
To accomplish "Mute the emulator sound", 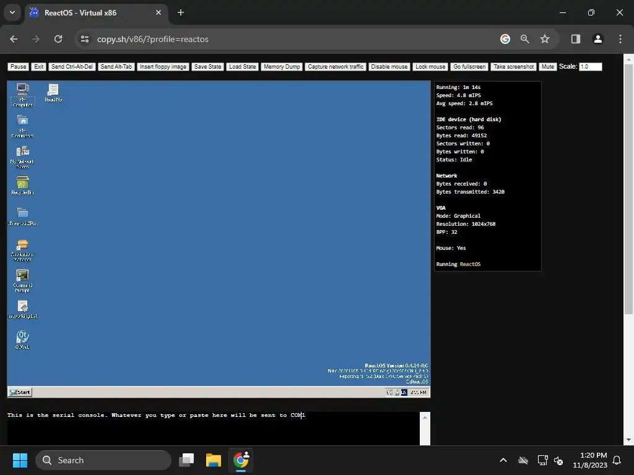I will (x=547, y=67).
